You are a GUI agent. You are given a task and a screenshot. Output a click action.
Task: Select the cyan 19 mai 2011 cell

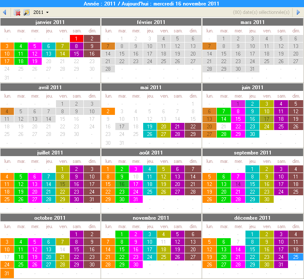click(x=149, y=127)
